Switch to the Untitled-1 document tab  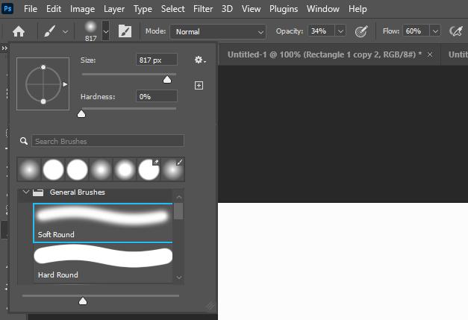point(325,54)
